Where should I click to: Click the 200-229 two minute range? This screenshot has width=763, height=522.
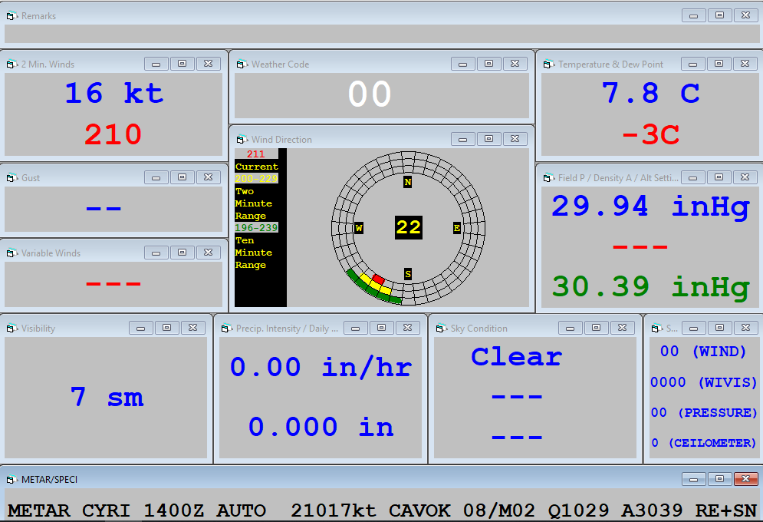(256, 178)
